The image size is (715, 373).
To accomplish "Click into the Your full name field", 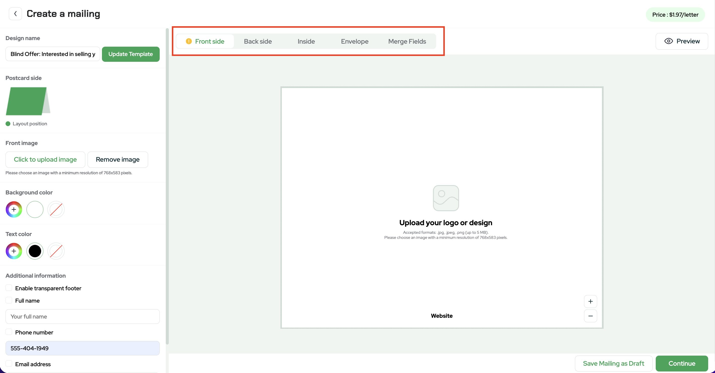I will pos(82,317).
